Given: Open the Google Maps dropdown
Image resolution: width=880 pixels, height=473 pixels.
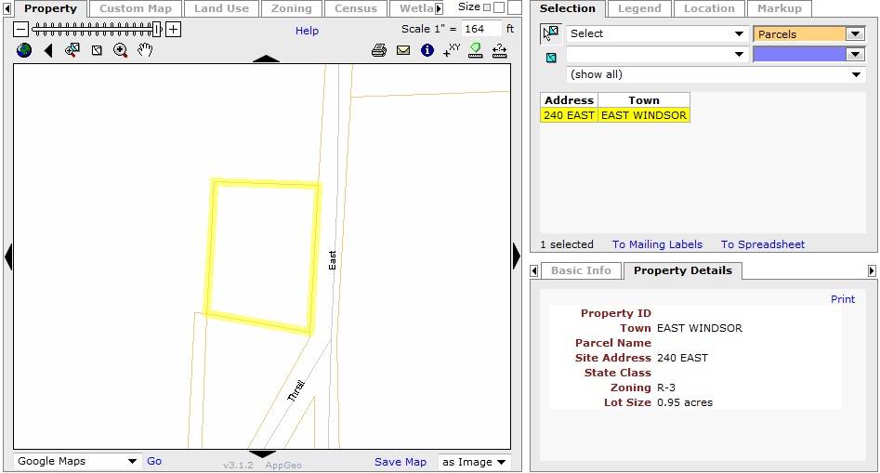Looking at the screenshot, I should point(76,461).
